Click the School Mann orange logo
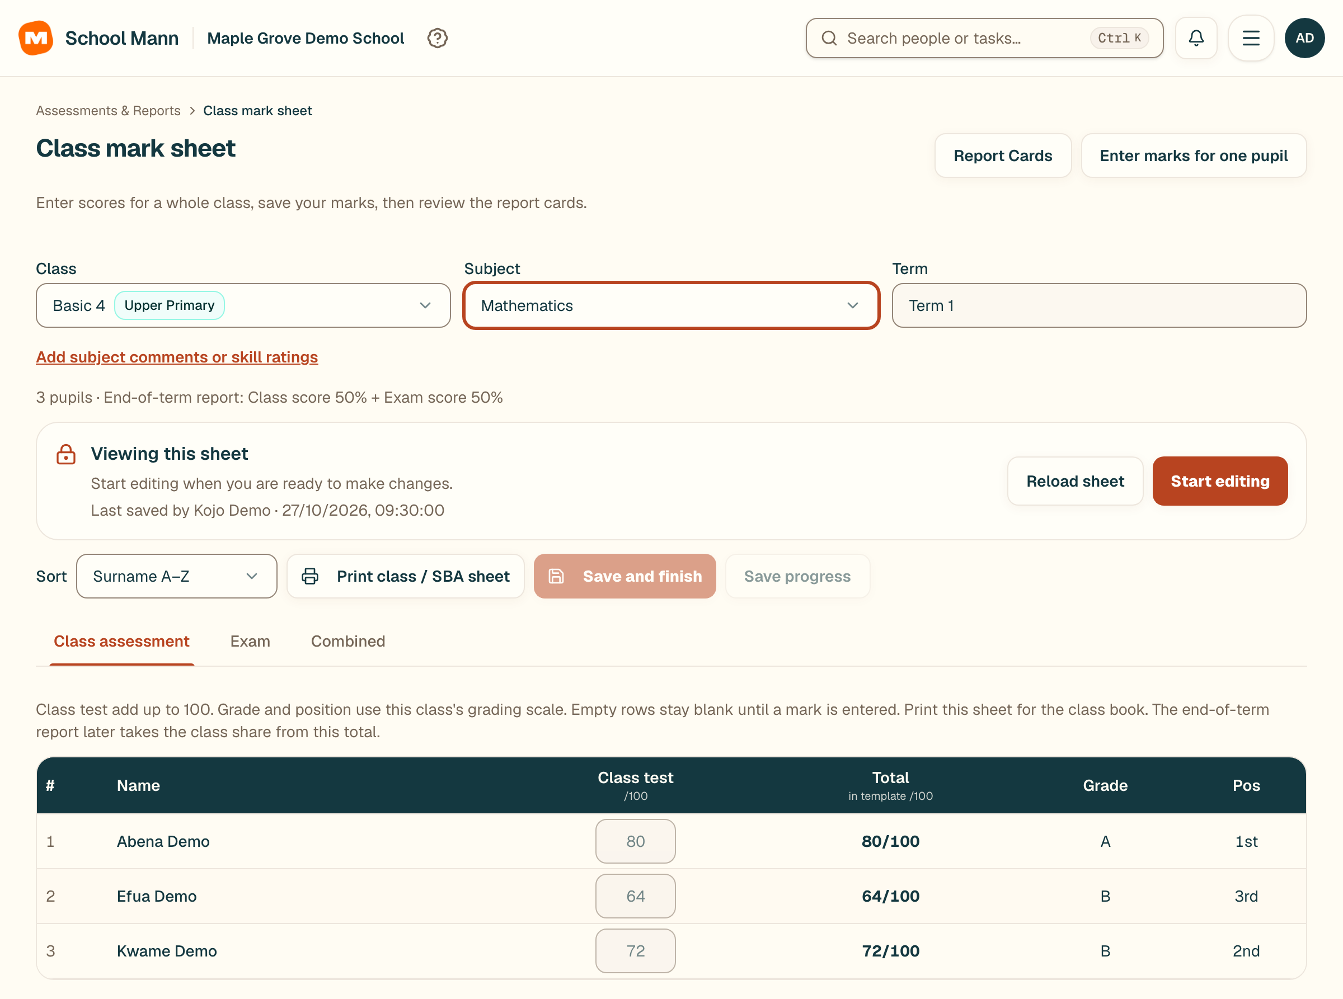1343x999 pixels. (x=36, y=38)
